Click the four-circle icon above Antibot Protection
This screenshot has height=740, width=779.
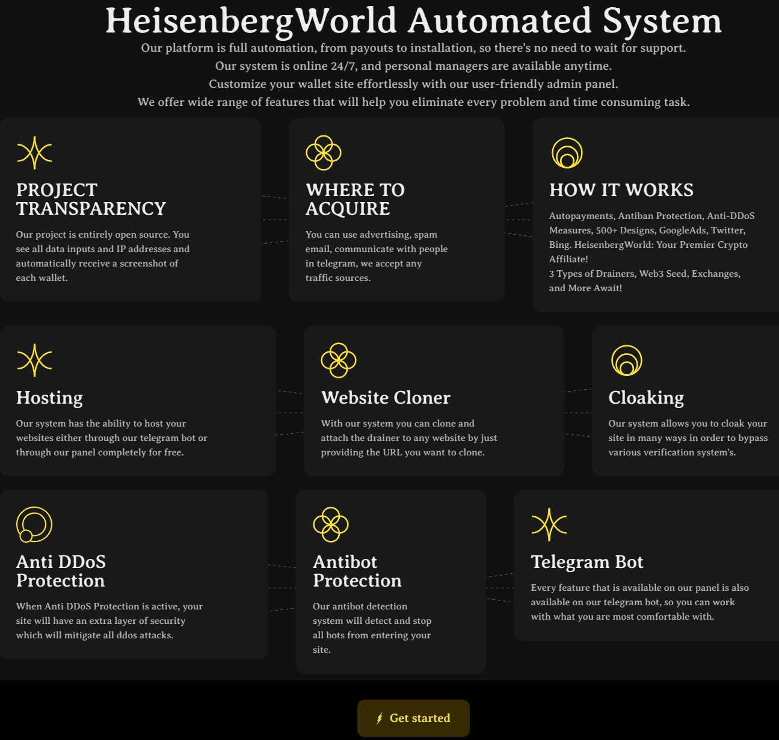[x=331, y=525]
